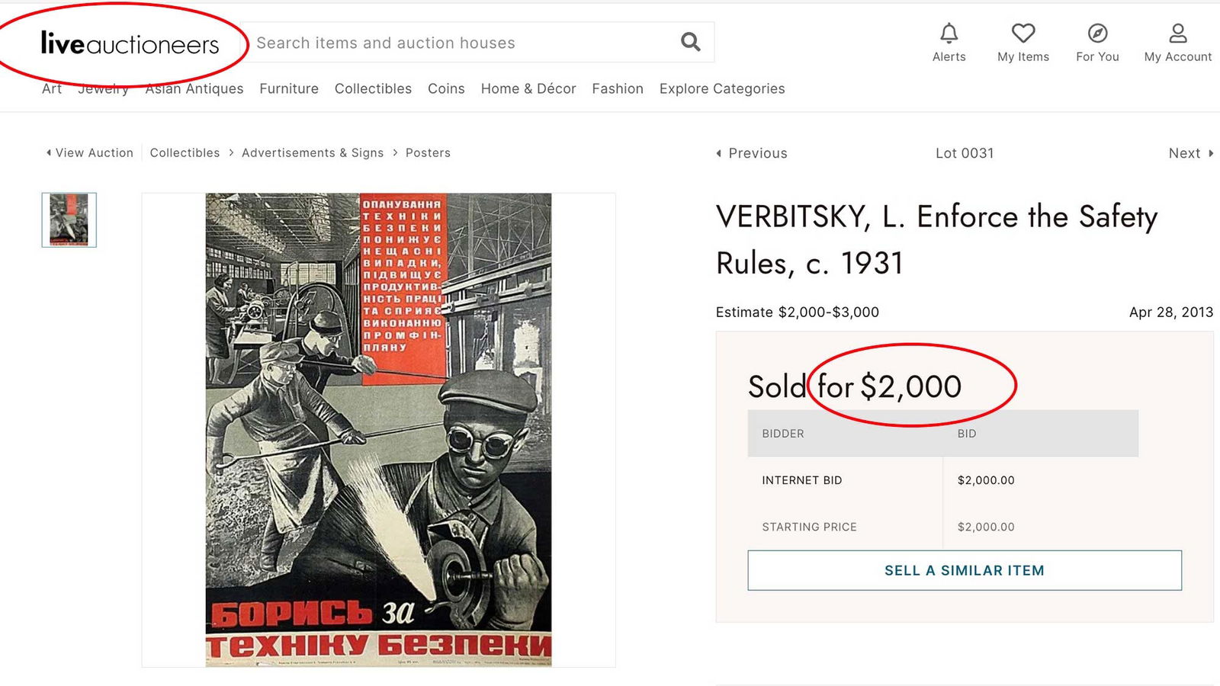The height and width of the screenshot is (686, 1220).
Task: Go to the liveauctioneers home logo
Action: [130, 43]
